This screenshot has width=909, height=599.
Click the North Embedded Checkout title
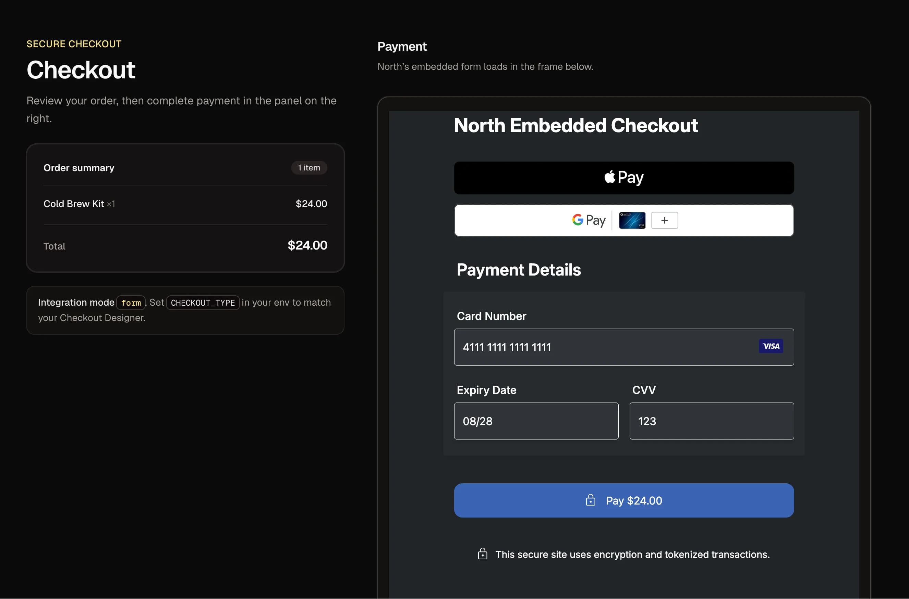(x=575, y=125)
